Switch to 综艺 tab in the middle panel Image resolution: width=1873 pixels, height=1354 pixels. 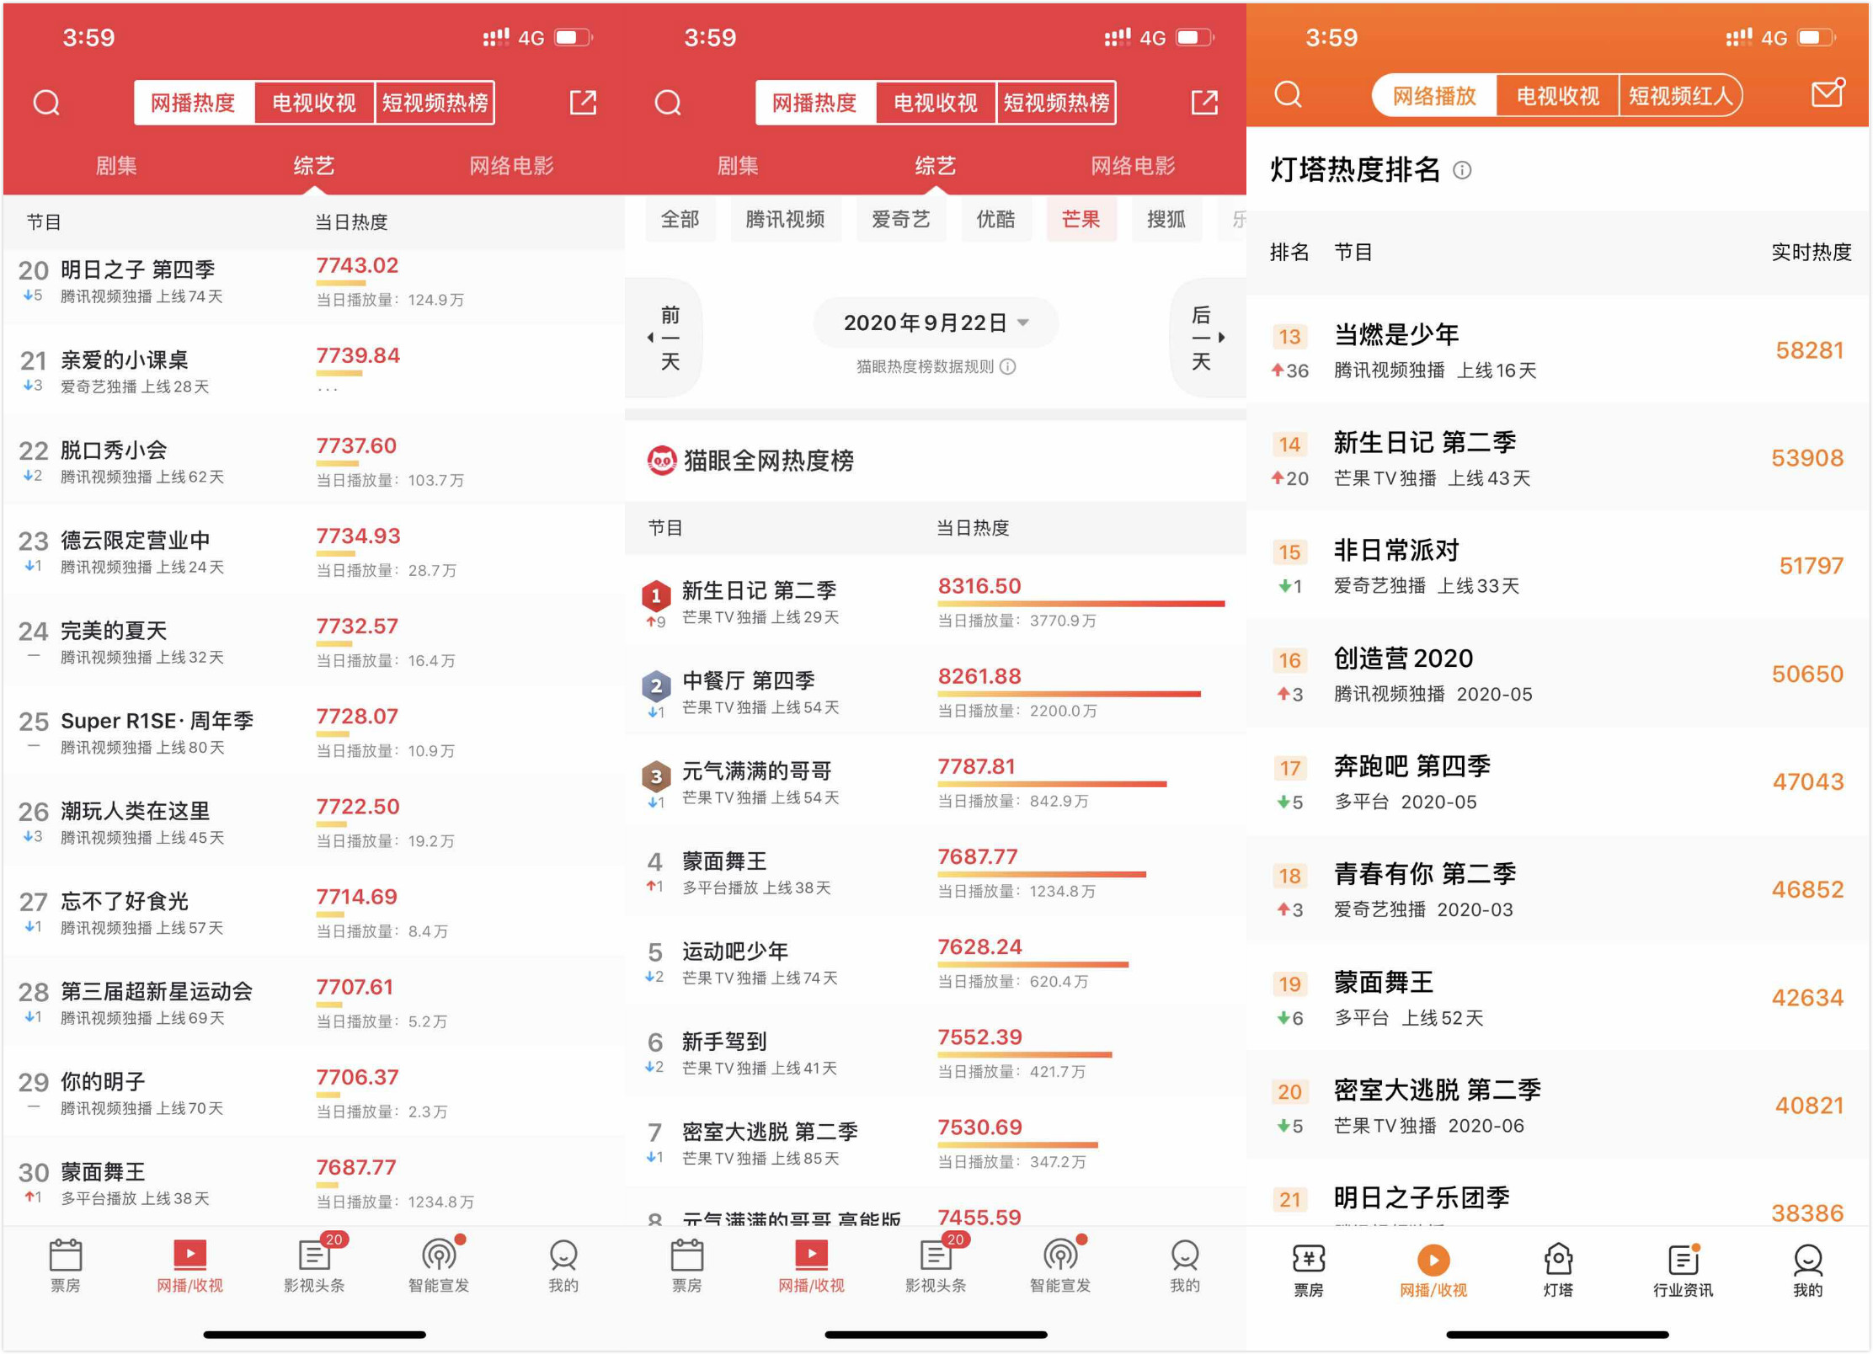[x=936, y=166]
